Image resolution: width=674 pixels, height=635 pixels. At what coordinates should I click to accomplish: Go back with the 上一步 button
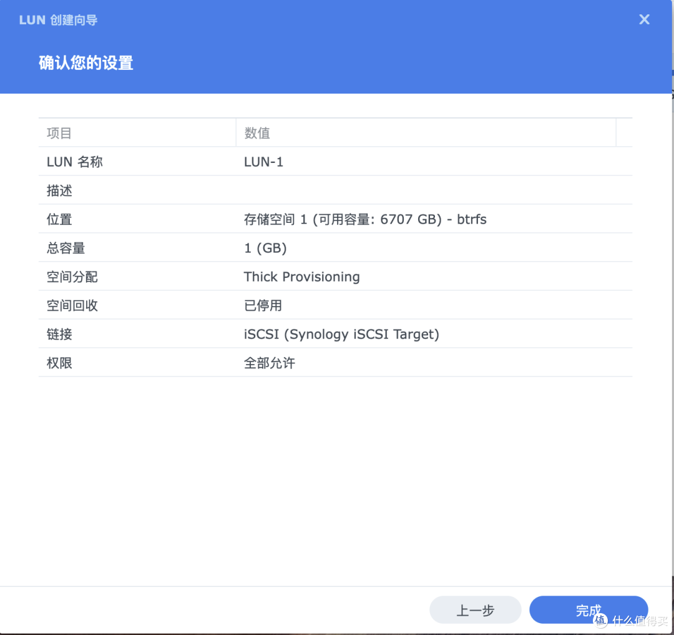[x=475, y=610]
